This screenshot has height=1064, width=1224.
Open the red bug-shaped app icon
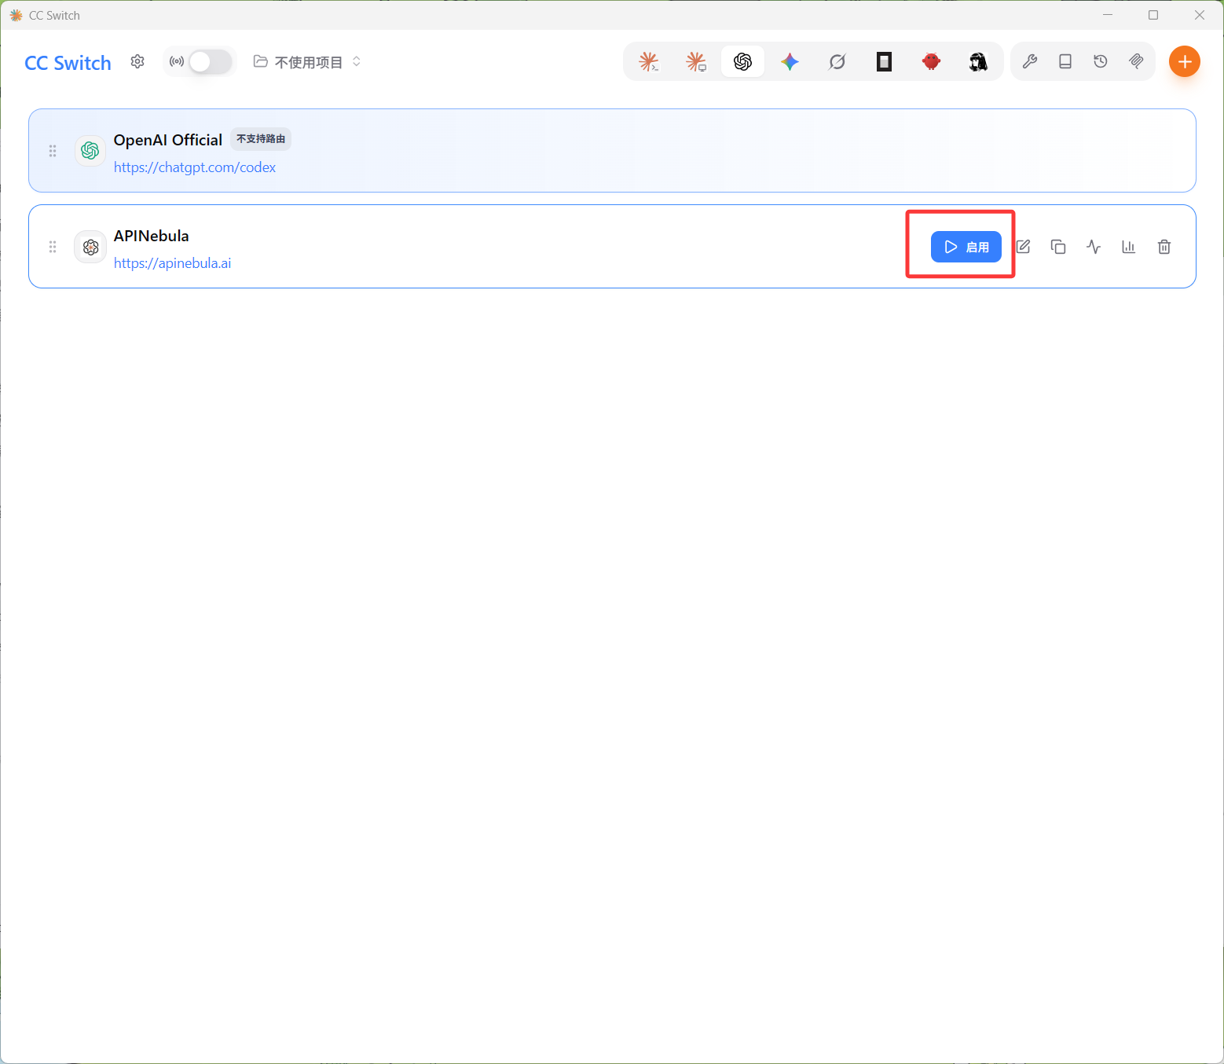click(931, 61)
